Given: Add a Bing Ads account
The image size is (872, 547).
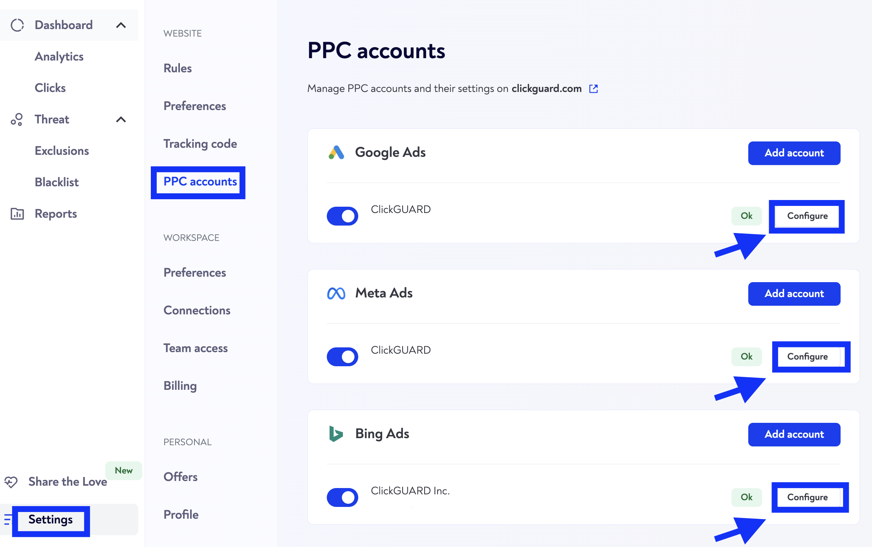Looking at the screenshot, I should [794, 435].
